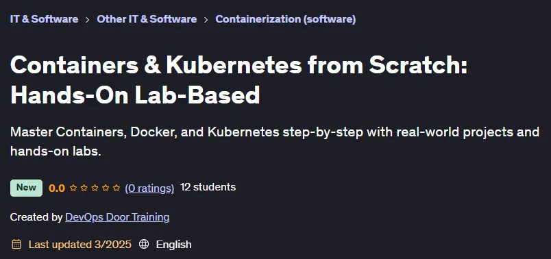Click the 12 students count

[208, 187]
